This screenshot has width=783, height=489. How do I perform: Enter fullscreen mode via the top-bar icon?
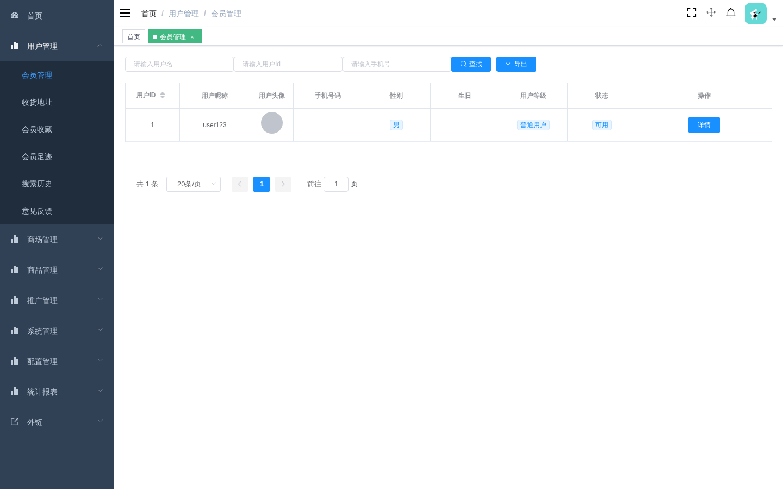[x=692, y=12]
